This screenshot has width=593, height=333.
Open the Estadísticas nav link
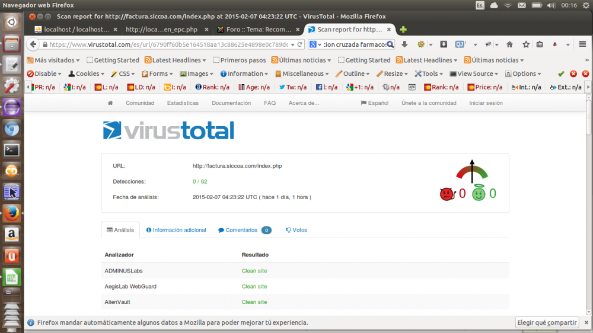183,103
